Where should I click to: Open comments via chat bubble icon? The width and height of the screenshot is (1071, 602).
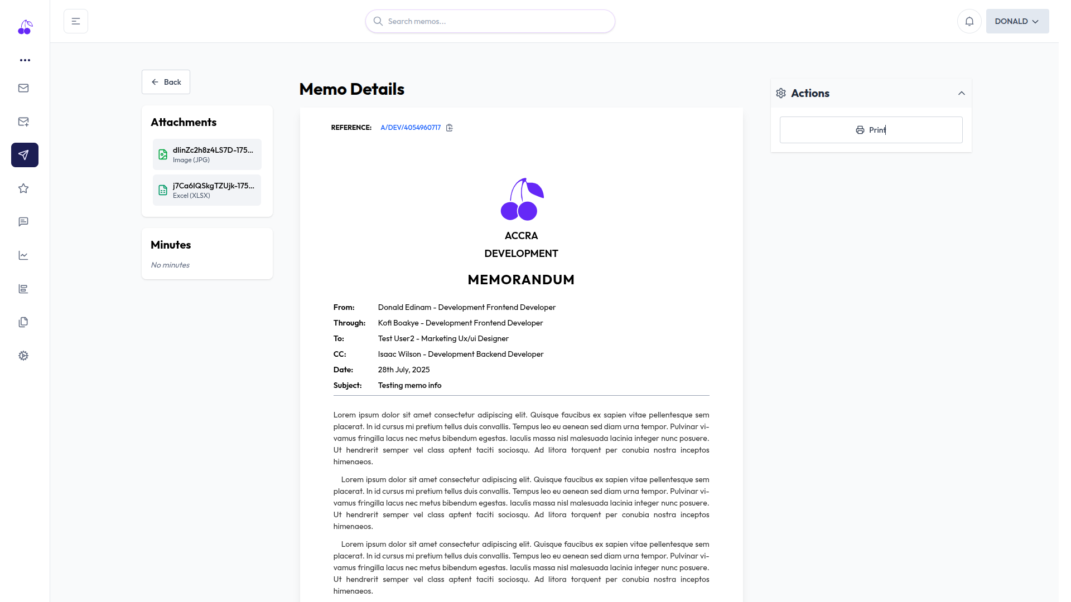pos(23,222)
